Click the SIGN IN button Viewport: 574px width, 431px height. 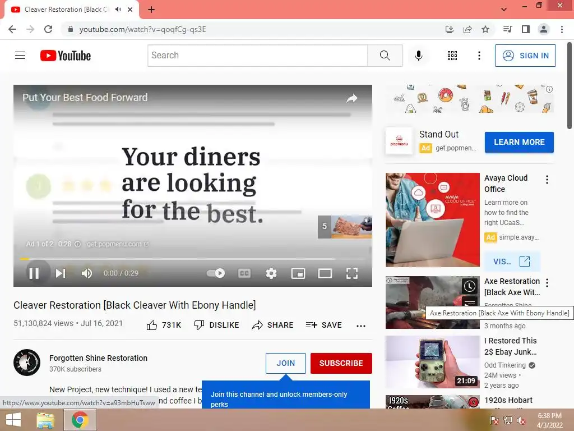click(x=525, y=56)
